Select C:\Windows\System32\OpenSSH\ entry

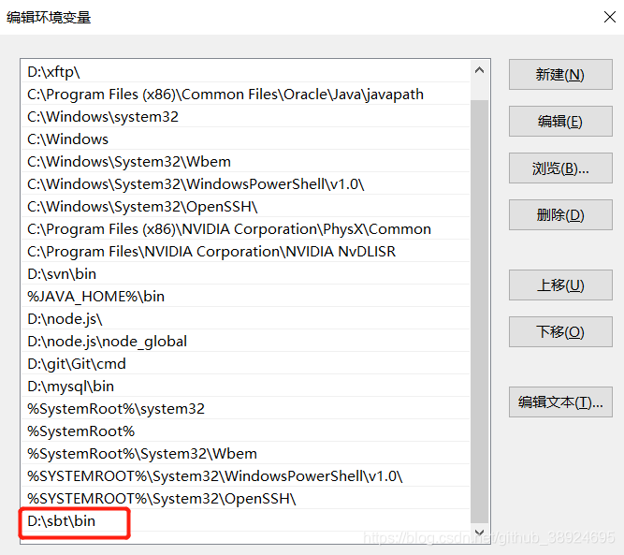pyautogui.click(x=245, y=207)
